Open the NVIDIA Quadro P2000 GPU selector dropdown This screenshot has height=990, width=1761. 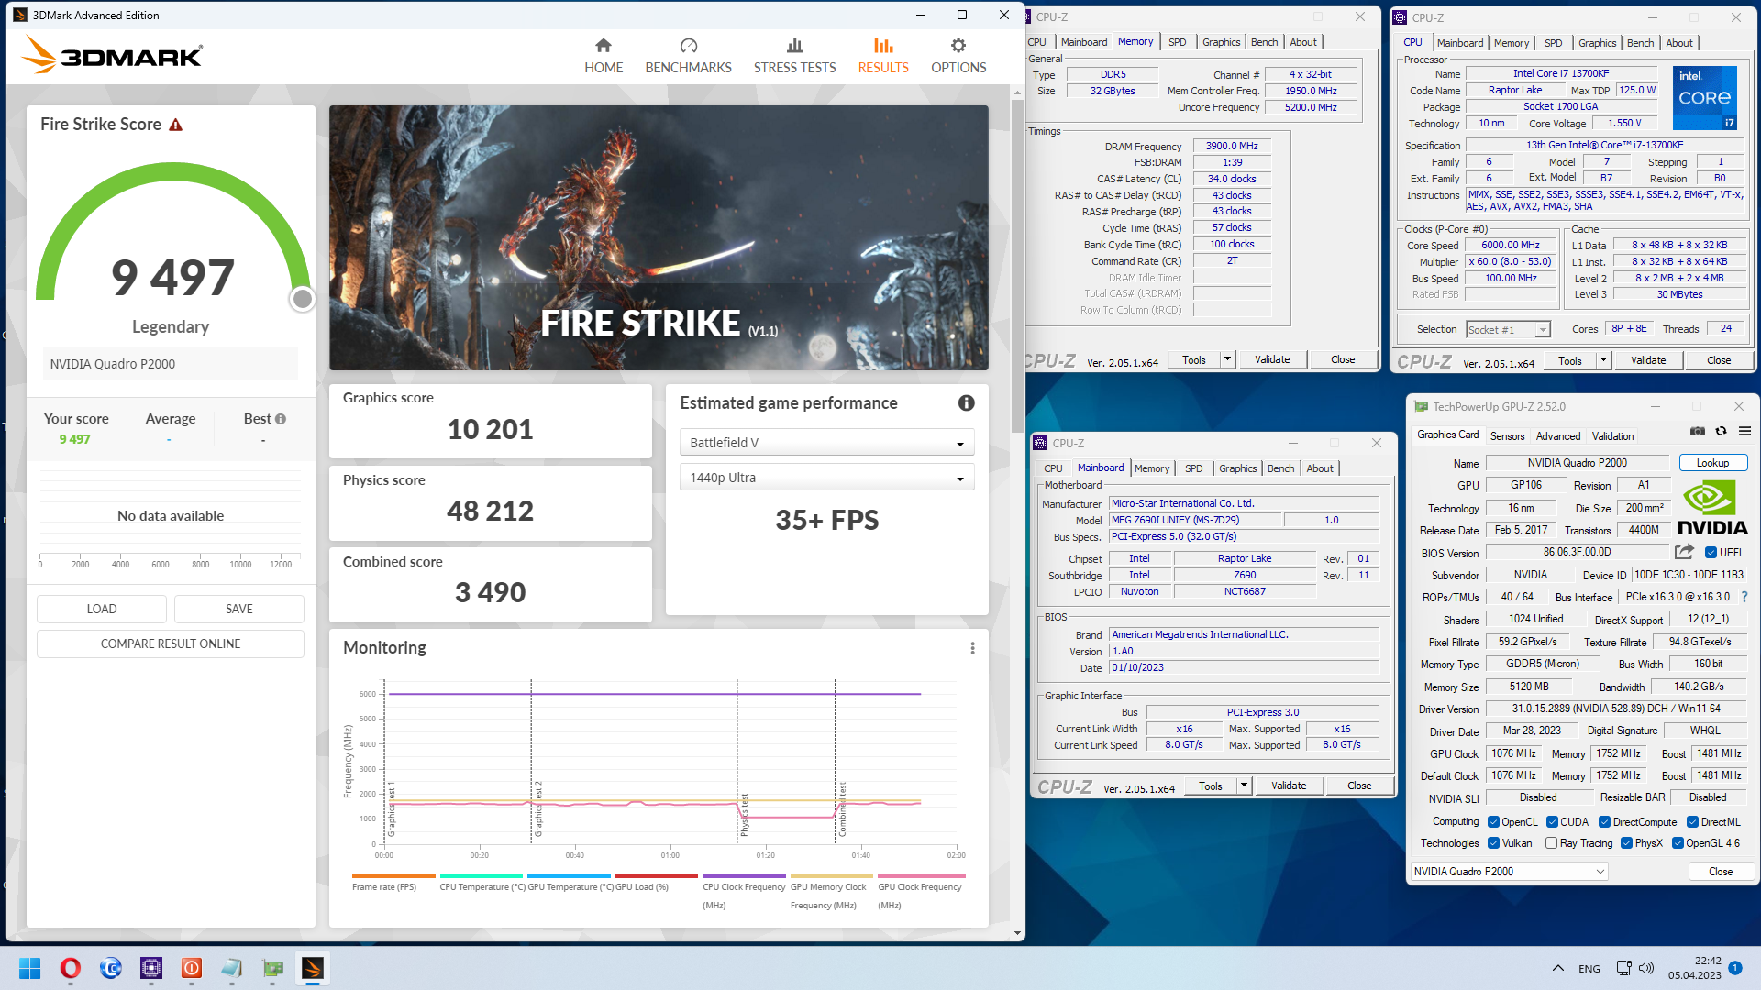pyautogui.click(x=1509, y=872)
